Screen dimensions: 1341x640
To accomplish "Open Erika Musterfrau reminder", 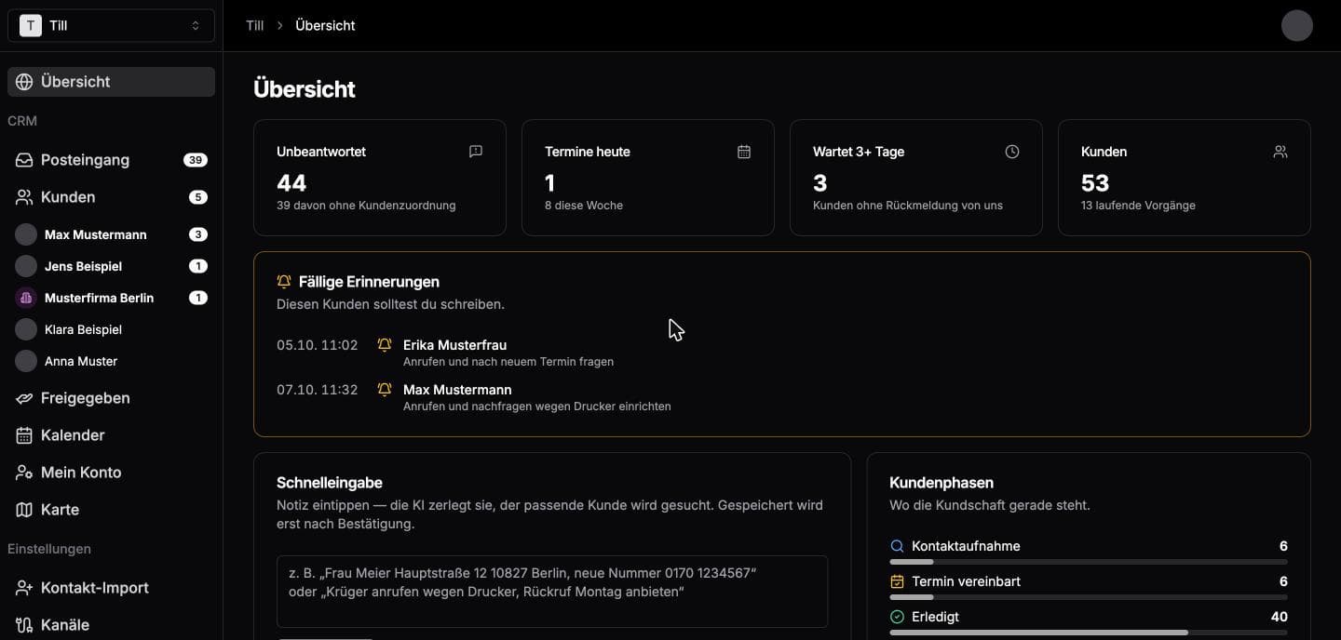I will (x=782, y=353).
